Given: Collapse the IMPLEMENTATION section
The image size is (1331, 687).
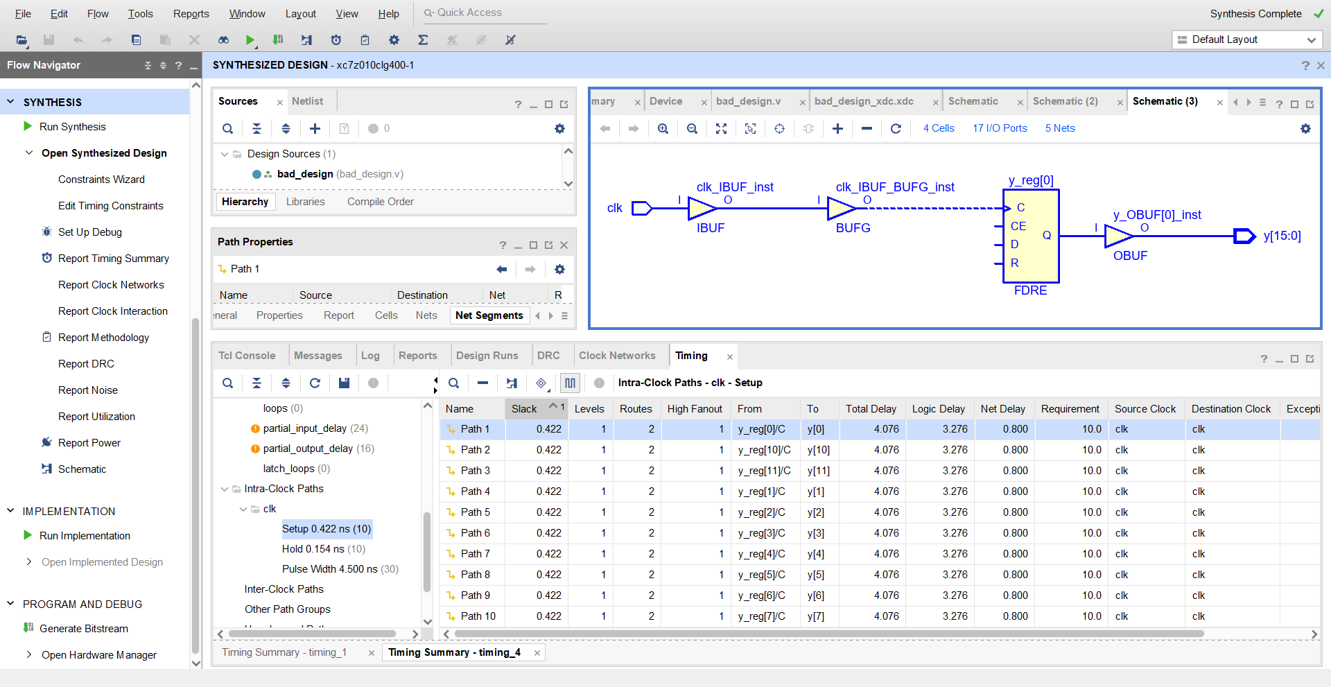Looking at the screenshot, I should pyautogui.click(x=10, y=510).
